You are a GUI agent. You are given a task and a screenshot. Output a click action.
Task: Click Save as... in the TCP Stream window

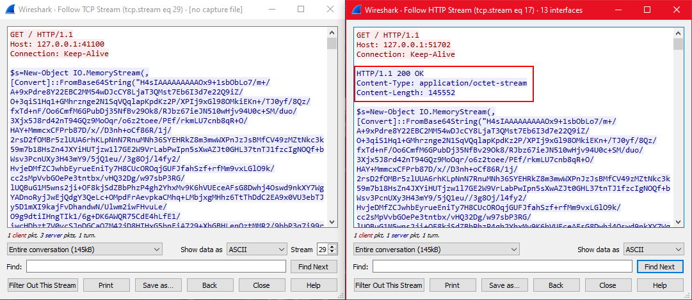click(158, 285)
